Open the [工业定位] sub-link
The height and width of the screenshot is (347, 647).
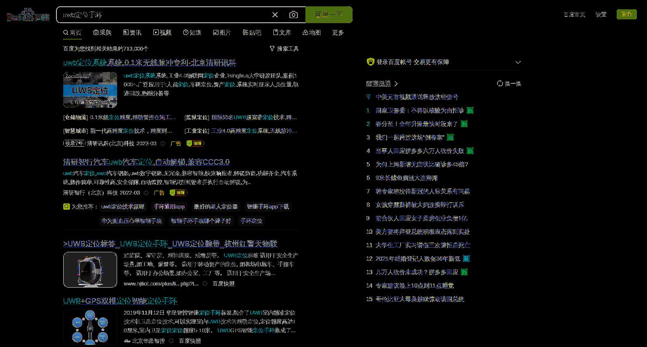pos(241,131)
